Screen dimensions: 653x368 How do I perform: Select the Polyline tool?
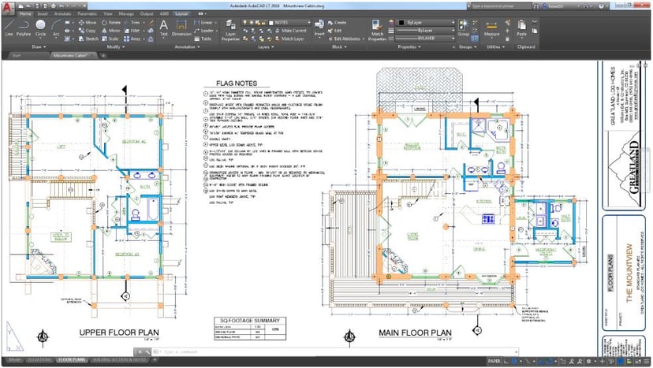click(24, 28)
